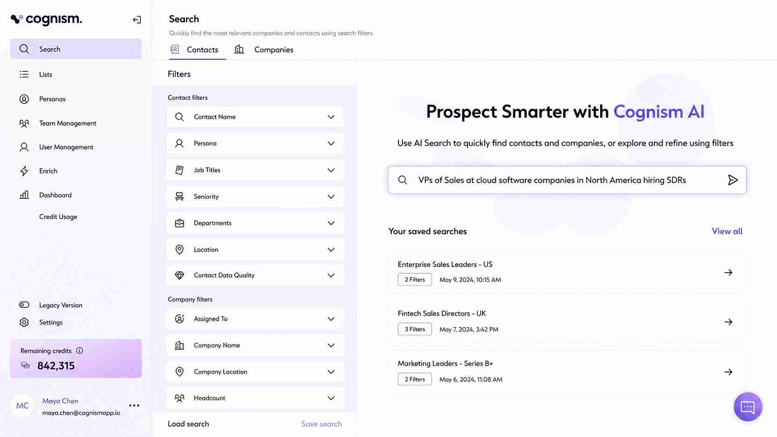Open the Dashboard bar chart icon
777x437 pixels.
24,195
